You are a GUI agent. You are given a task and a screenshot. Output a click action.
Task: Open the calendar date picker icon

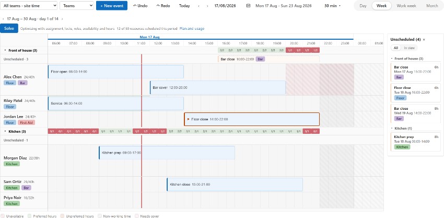(248, 6)
